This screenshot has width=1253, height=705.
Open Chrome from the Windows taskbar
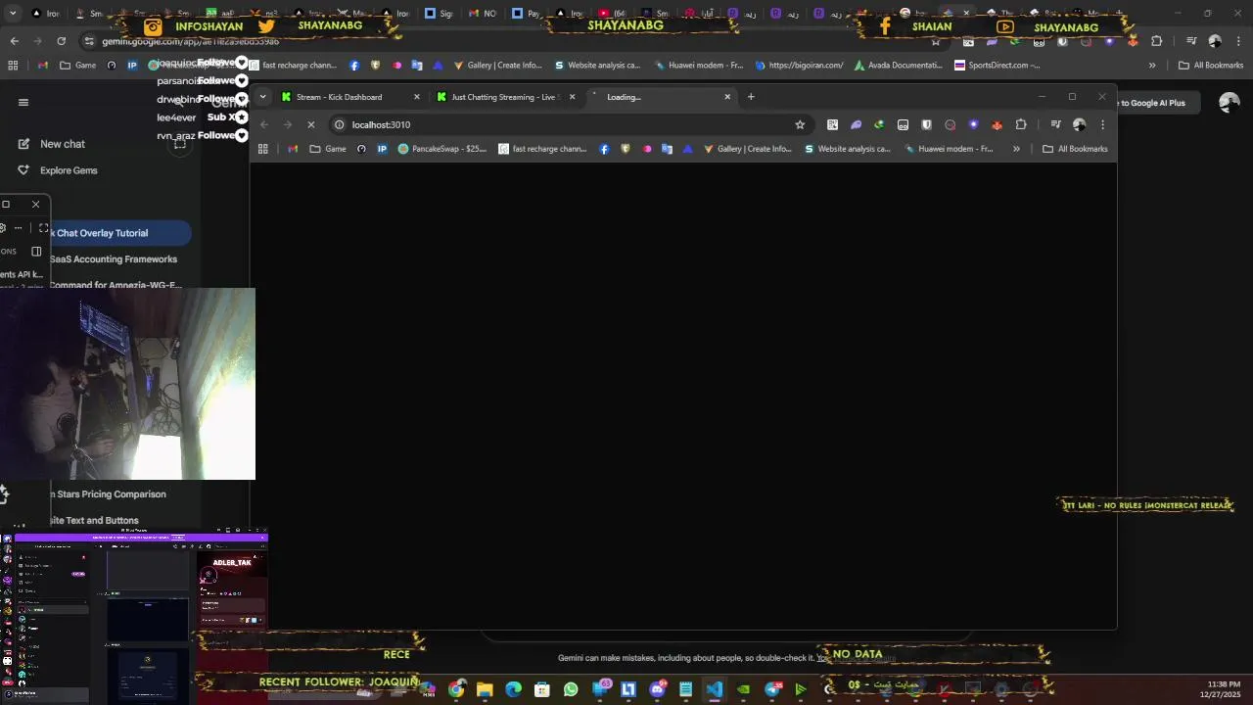(457, 689)
